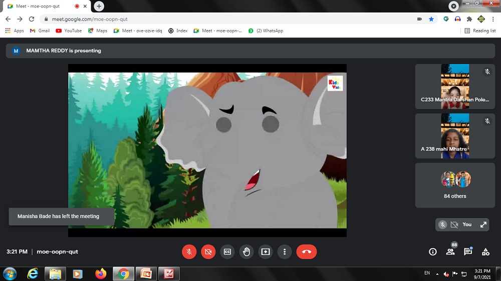Image resolution: width=501 pixels, height=281 pixels.
Task: Open more options three-dot menu
Action: (285, 251)
